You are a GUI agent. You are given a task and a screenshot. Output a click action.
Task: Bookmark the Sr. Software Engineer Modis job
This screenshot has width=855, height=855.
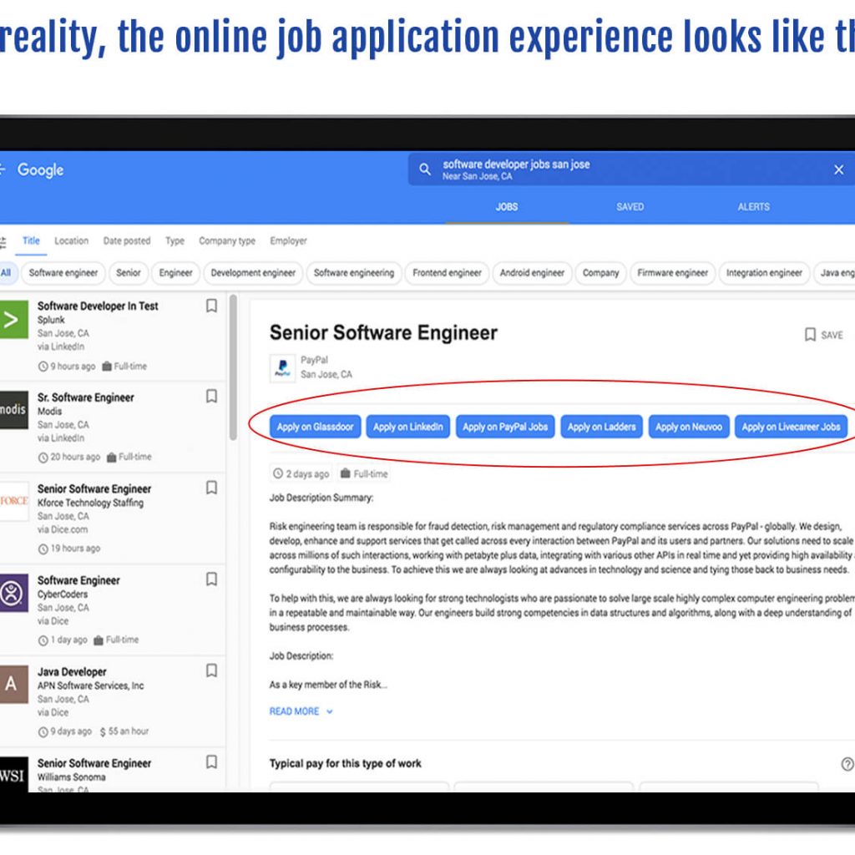pyautogui.click(x=211, y=397)
